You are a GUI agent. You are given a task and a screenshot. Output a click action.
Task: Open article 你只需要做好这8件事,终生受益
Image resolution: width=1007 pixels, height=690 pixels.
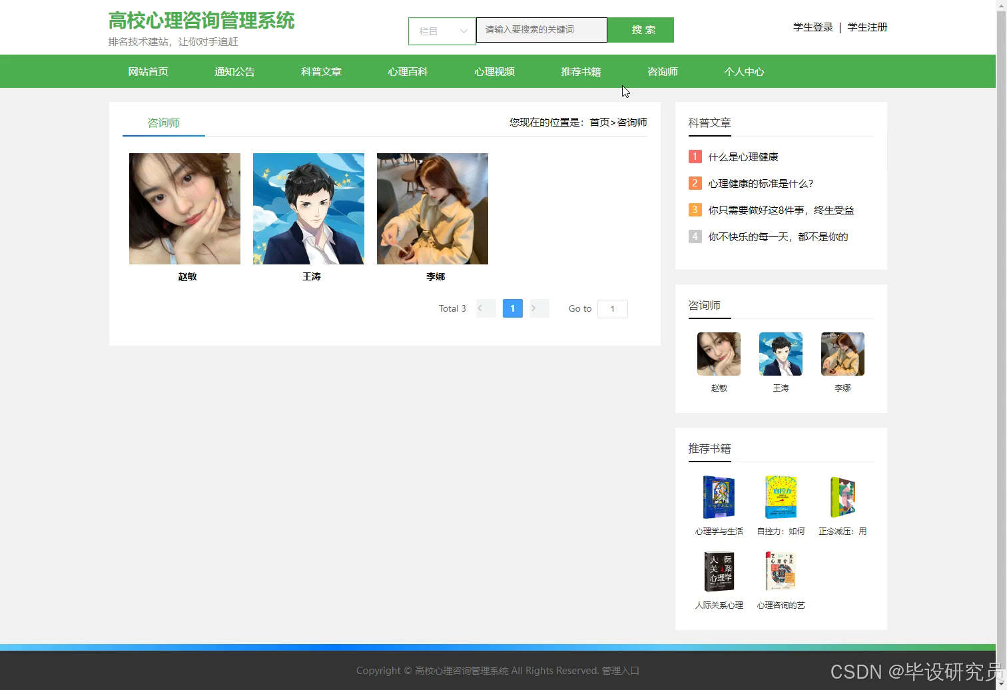click(x=781, y=210)
